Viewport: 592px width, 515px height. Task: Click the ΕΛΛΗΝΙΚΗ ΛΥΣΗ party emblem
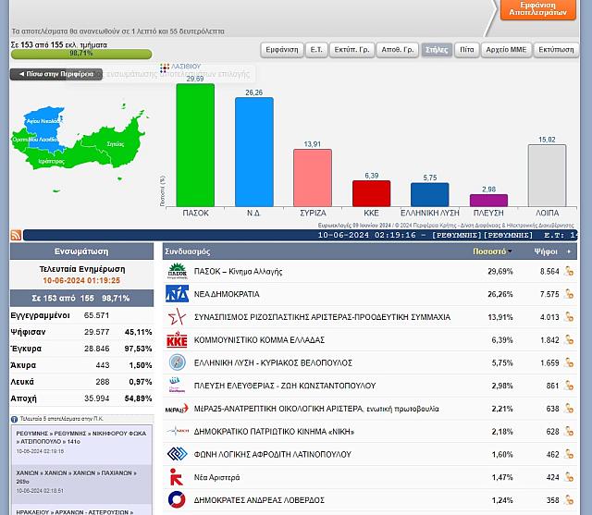pyautogui.click(x=177, y=362)
